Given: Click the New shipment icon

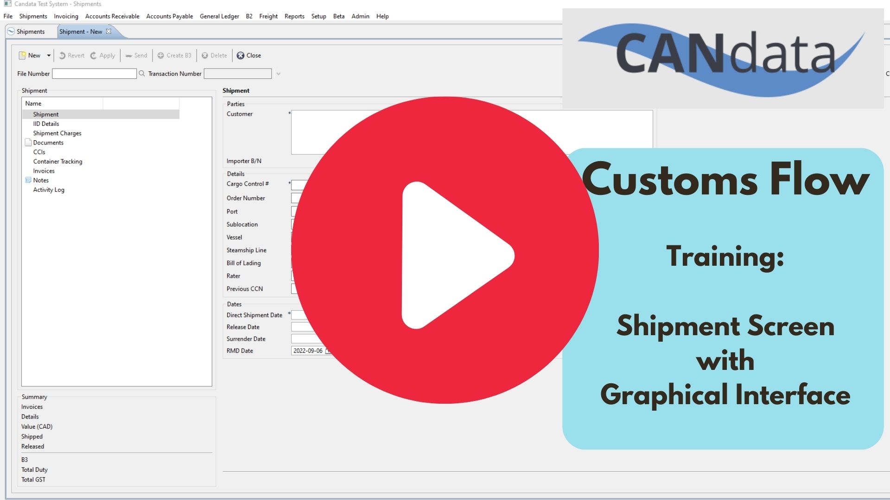Looking at the screenshot, I should 22,56.
